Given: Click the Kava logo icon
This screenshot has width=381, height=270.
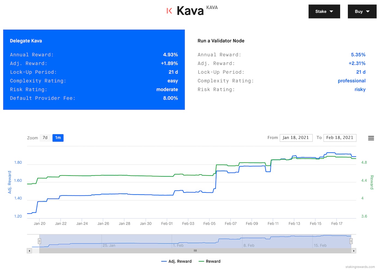Looking at the screenshot, I should (x=169, y=11).
